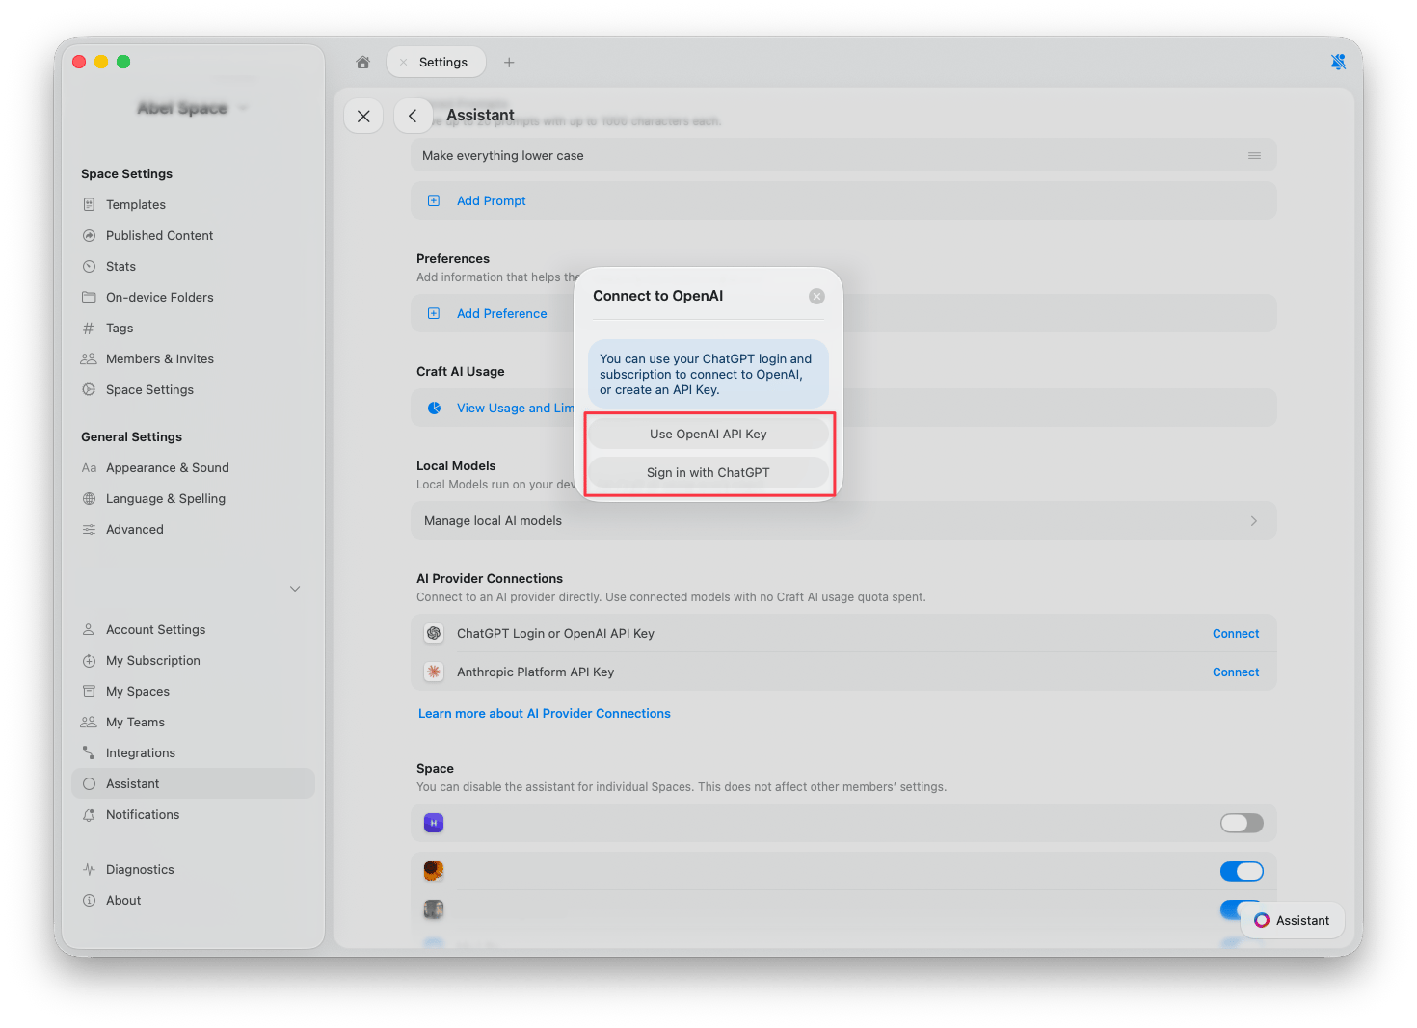Click the Anthropic logo icon
The image size is (1417, 1028).
point(434,672)
